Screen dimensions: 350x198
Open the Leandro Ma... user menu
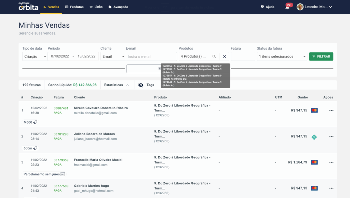click(314, 7)
